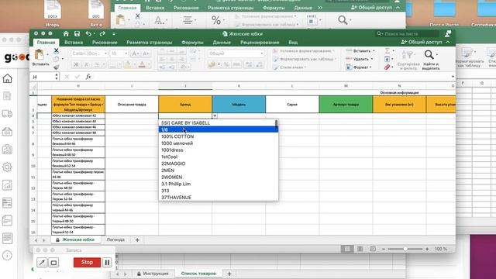
Task: Select the arrow tool in recorder panel
Action: pos(42,262)
